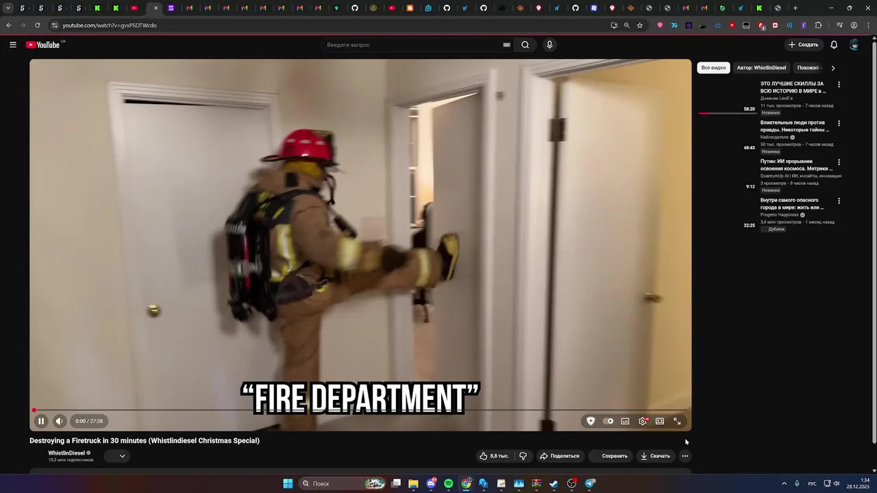Open options for Путин: ИИ прорывнее video

click(x=839, y=162)
